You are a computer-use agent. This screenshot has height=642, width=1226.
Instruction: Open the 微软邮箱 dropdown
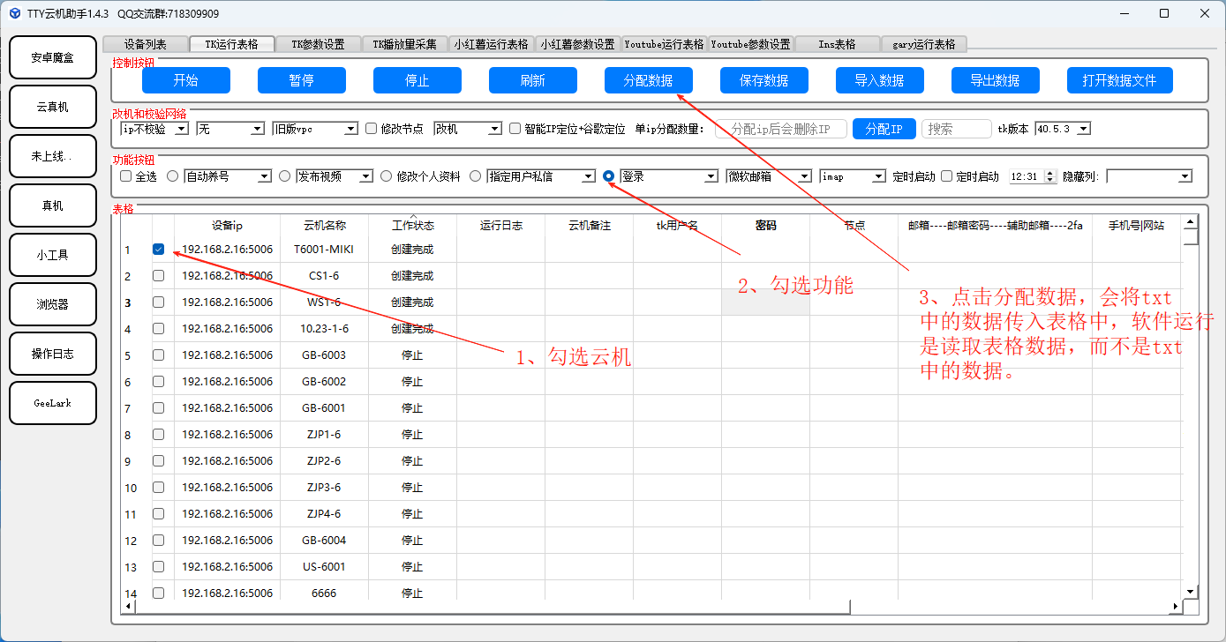click(803, 176)
